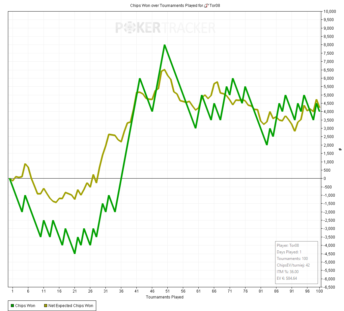Viewport: 344px width, 311px height.
Task: Click the olive Net Expected Chips Won swatch
Action: pos(45,305)
